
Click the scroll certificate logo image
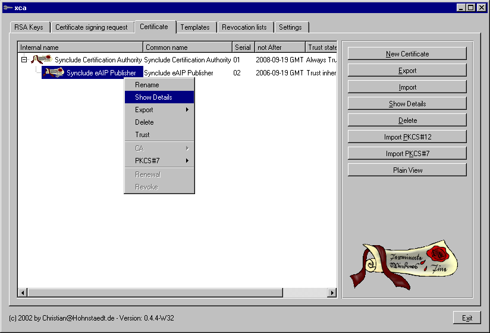coord(404,265)
